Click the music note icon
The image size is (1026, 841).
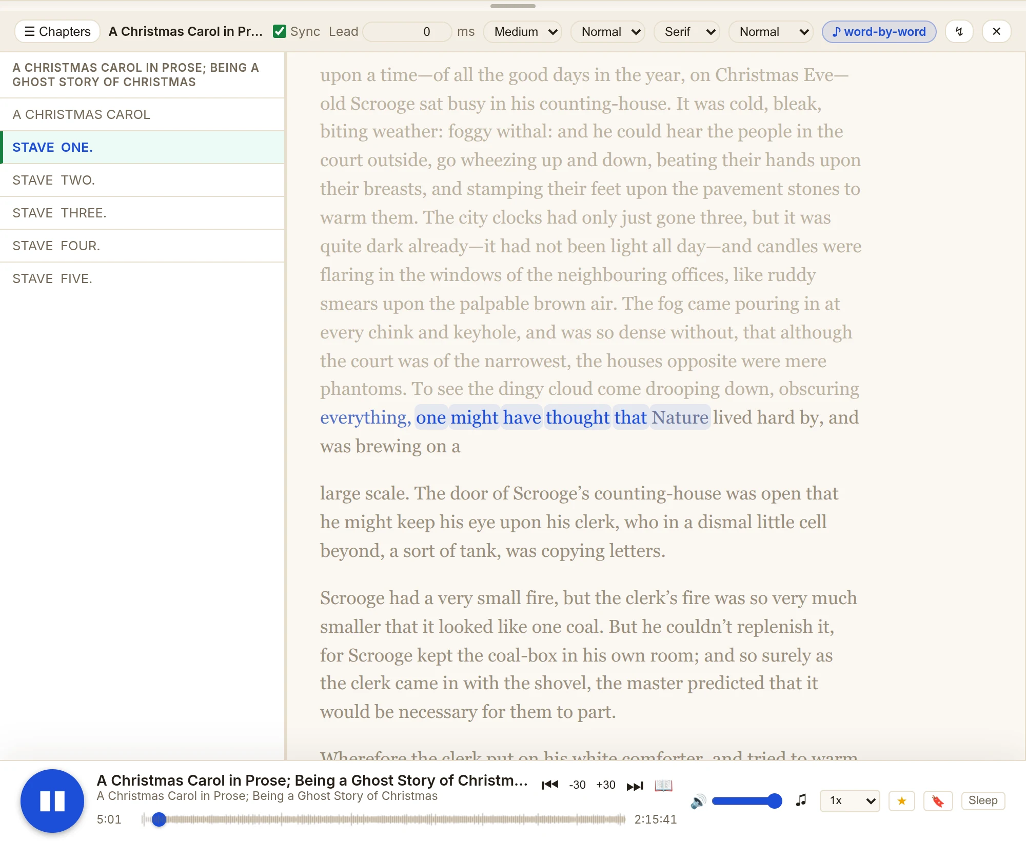801,800
